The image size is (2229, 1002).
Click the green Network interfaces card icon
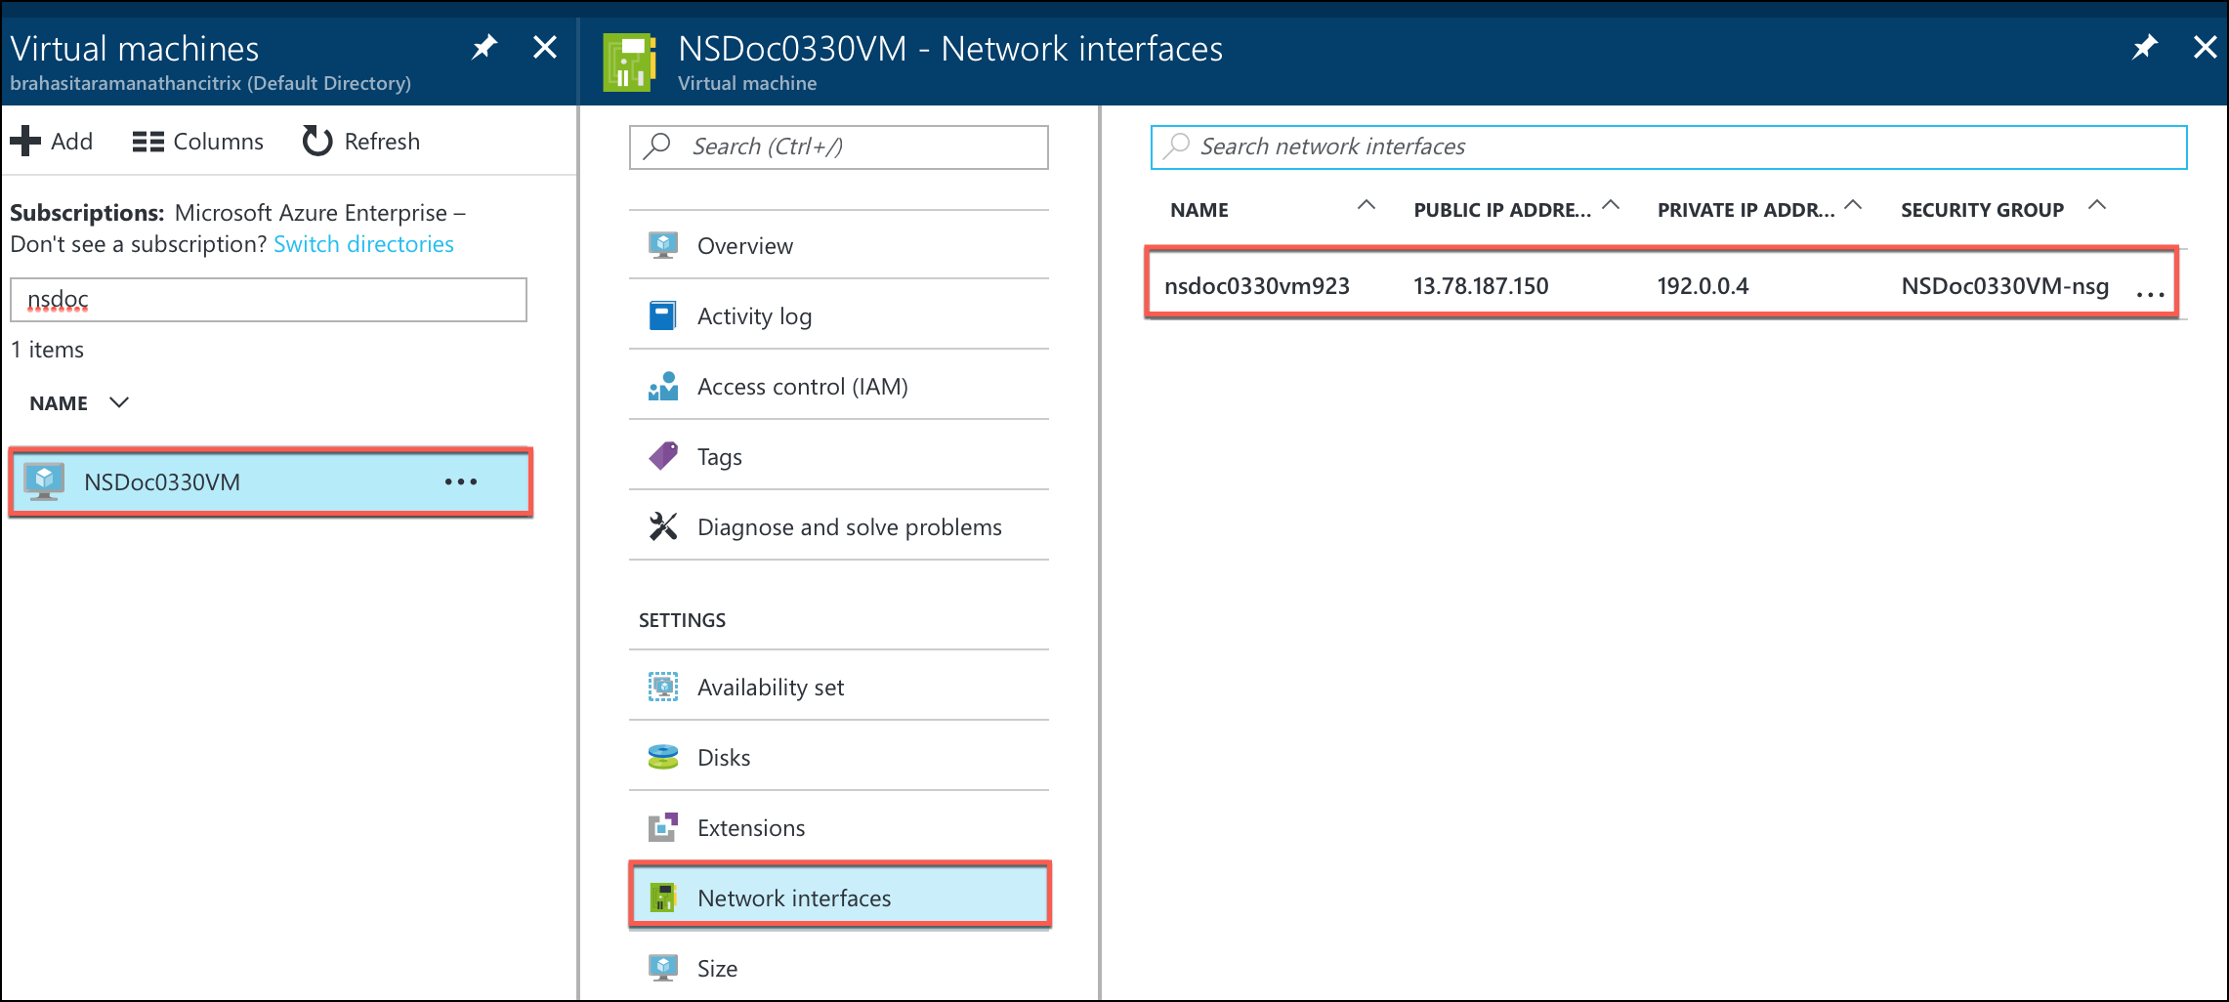(x=663, y=897)
